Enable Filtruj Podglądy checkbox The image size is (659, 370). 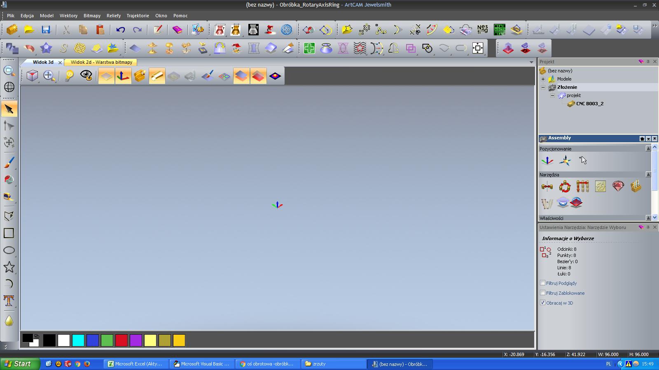pos(542,283)
